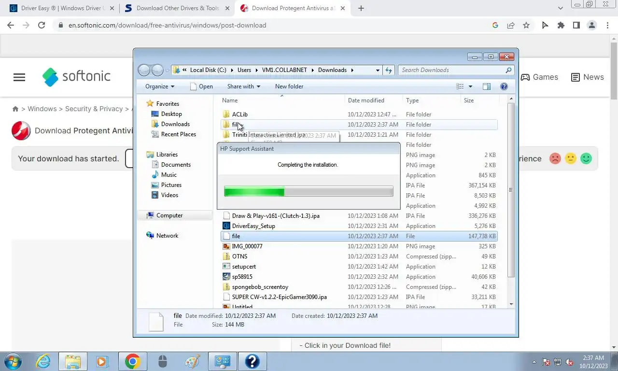This screenshot has width=618, height=371.
Task: Click Local Disk (C:) in address path
Action: (208, 70)
